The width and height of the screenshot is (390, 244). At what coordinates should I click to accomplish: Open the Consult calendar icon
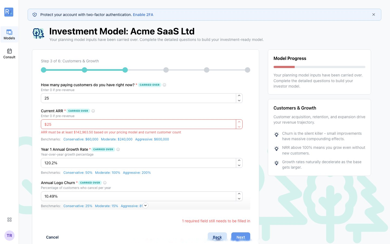pyautogui.click(x=9, y=53)
